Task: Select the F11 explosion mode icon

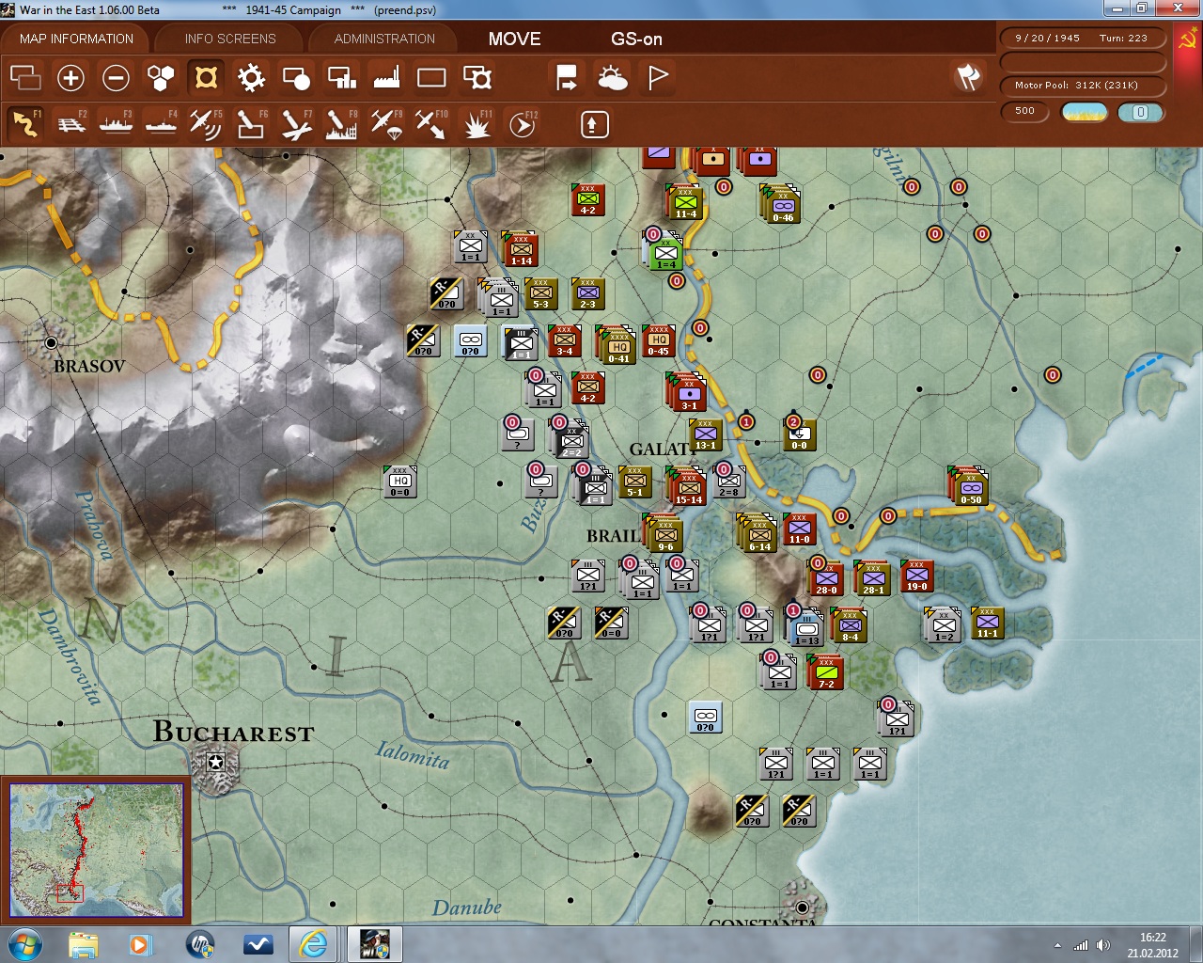Action: click(x=477, y=123)
